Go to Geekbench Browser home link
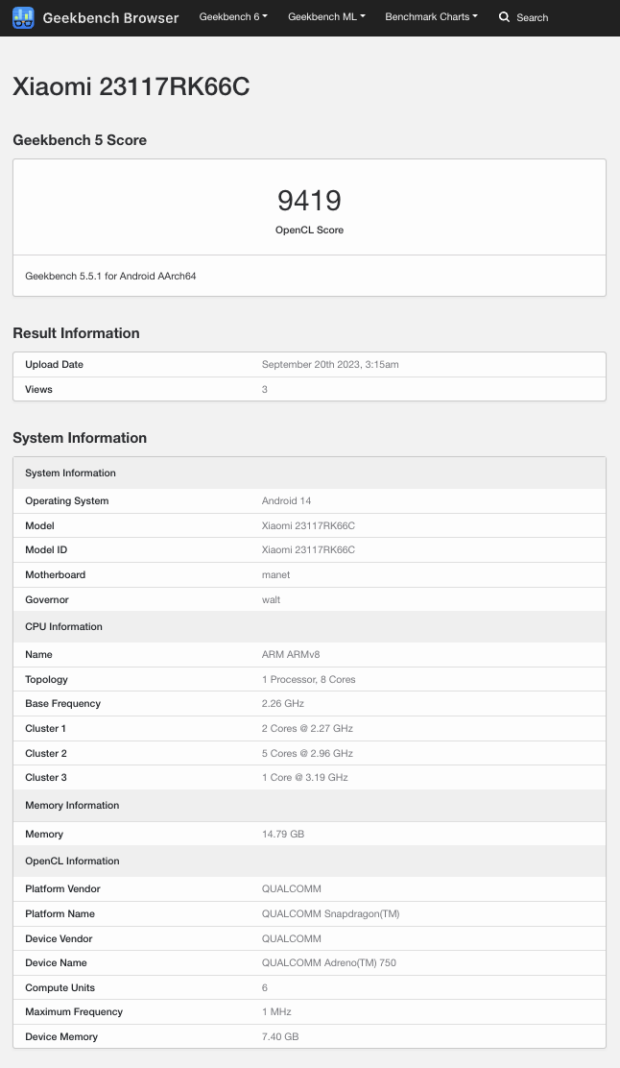 [111, 17]
